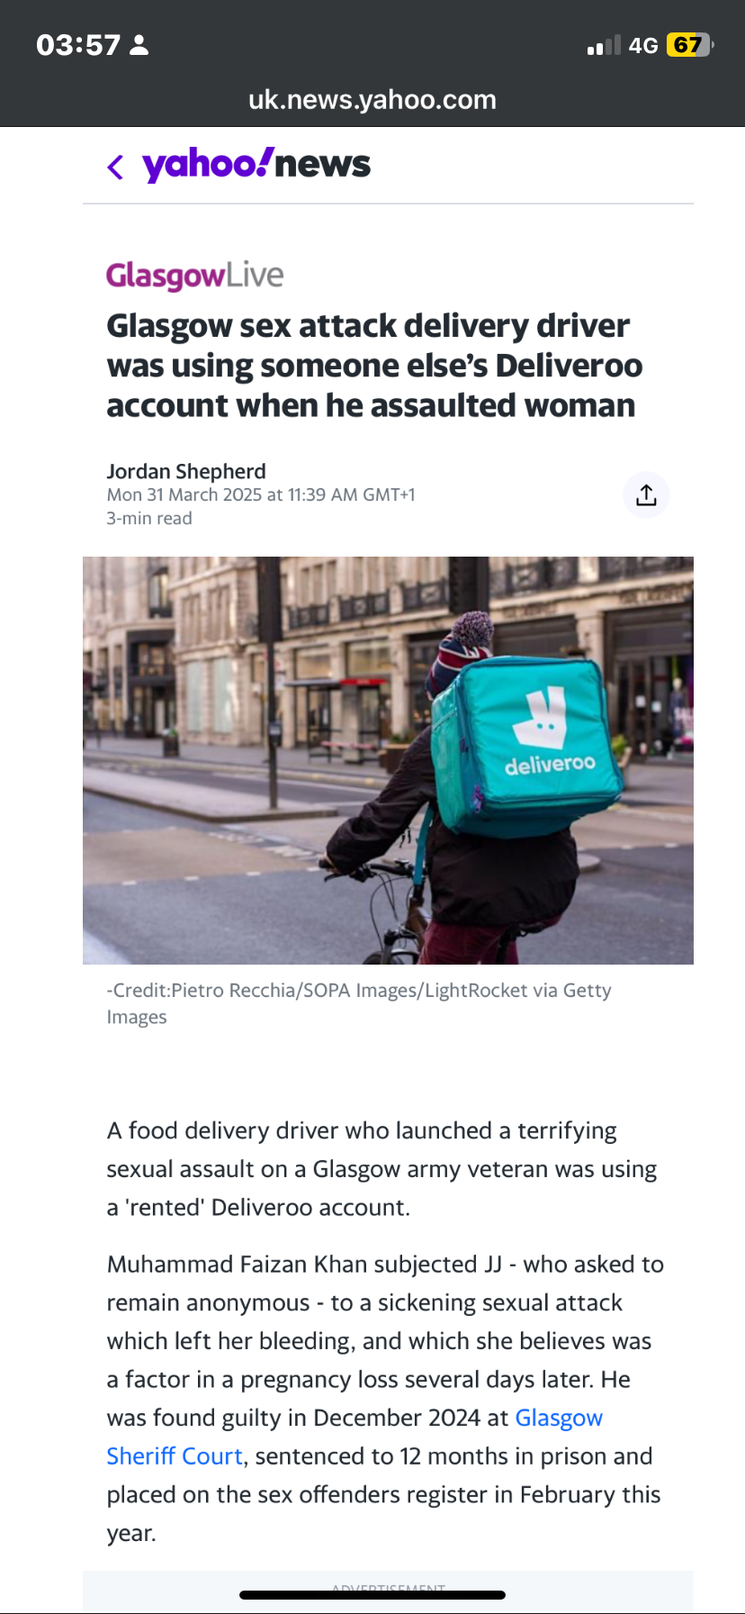Viewport: 745px width, 1614px height.
Task: Tap the person icon beside the clock
Action: (x=139, y=45)
